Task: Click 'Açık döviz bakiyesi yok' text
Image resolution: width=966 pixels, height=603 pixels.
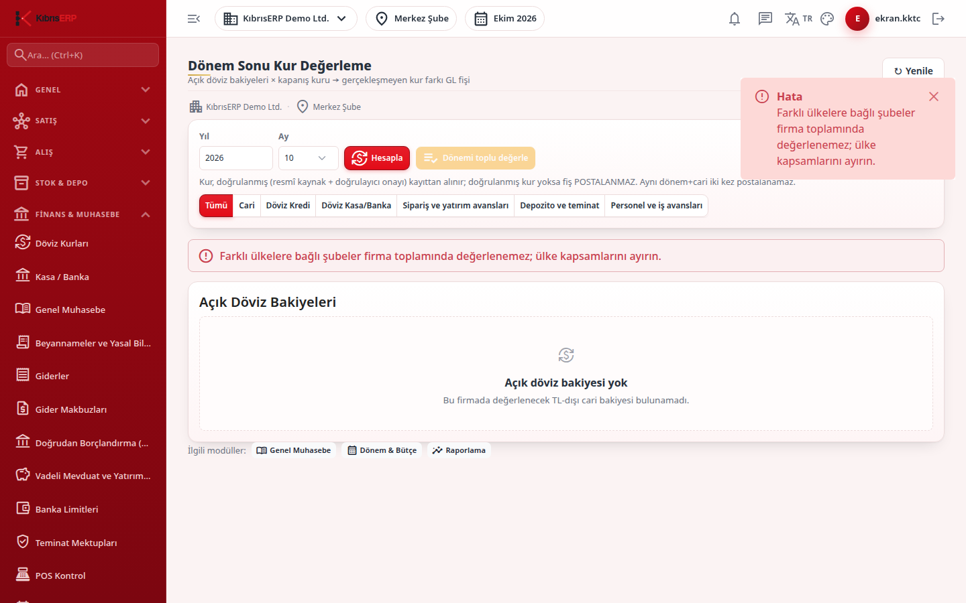Action: coord(566,383)
